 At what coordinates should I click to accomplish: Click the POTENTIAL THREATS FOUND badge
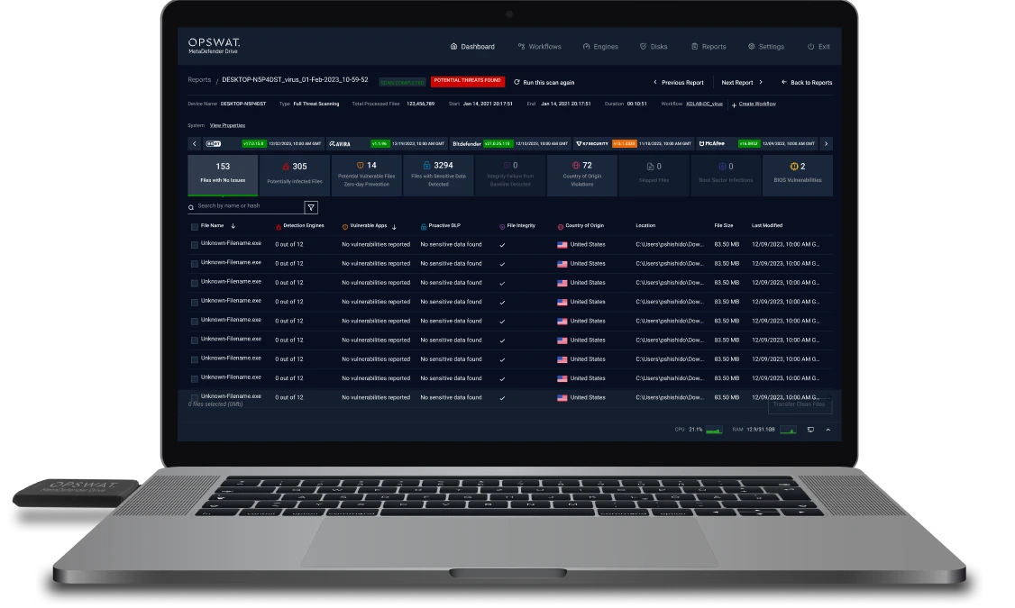coord(467,81)
